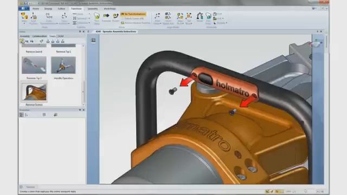347x195 pixels.
Task: Open the BOM tab in left panel
Action: click(61, 36)
